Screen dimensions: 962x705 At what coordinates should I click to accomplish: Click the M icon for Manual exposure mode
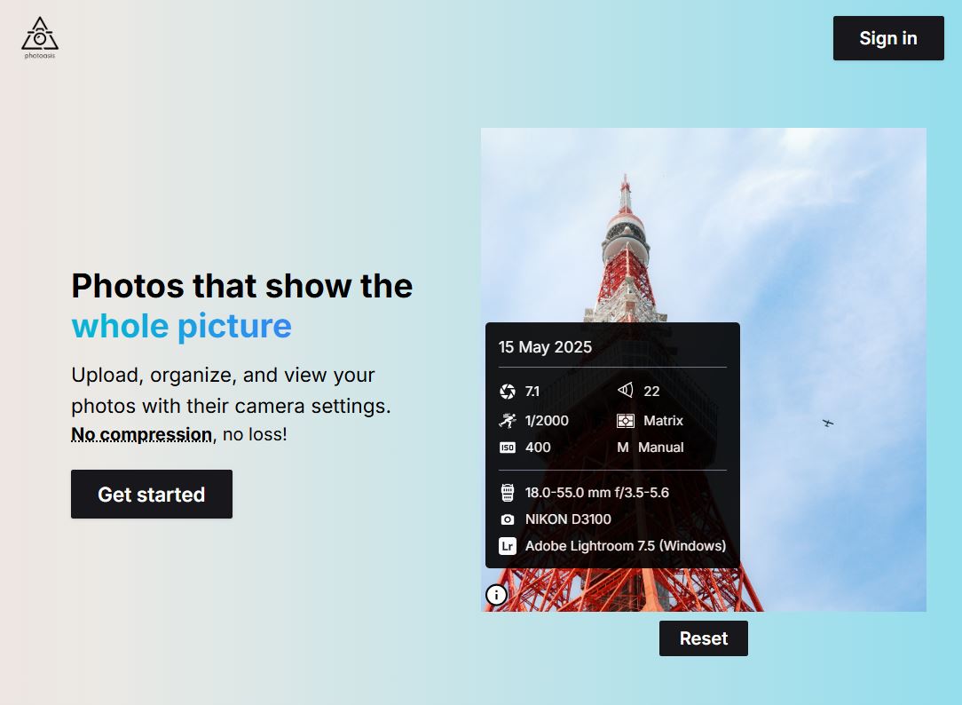pyautogui.click(x=625, y=448)
